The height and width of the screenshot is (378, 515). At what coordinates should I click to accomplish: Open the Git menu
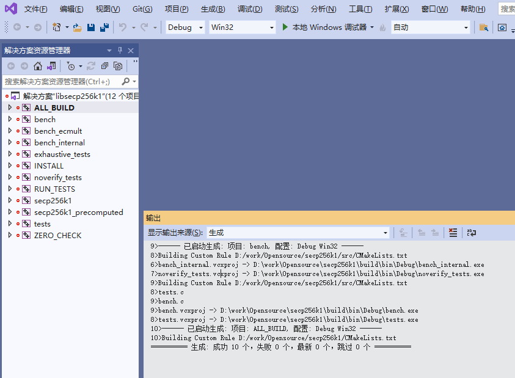coord(142,9)
